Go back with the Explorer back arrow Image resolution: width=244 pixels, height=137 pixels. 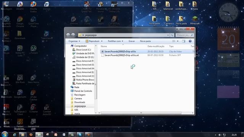pos(68,35)
